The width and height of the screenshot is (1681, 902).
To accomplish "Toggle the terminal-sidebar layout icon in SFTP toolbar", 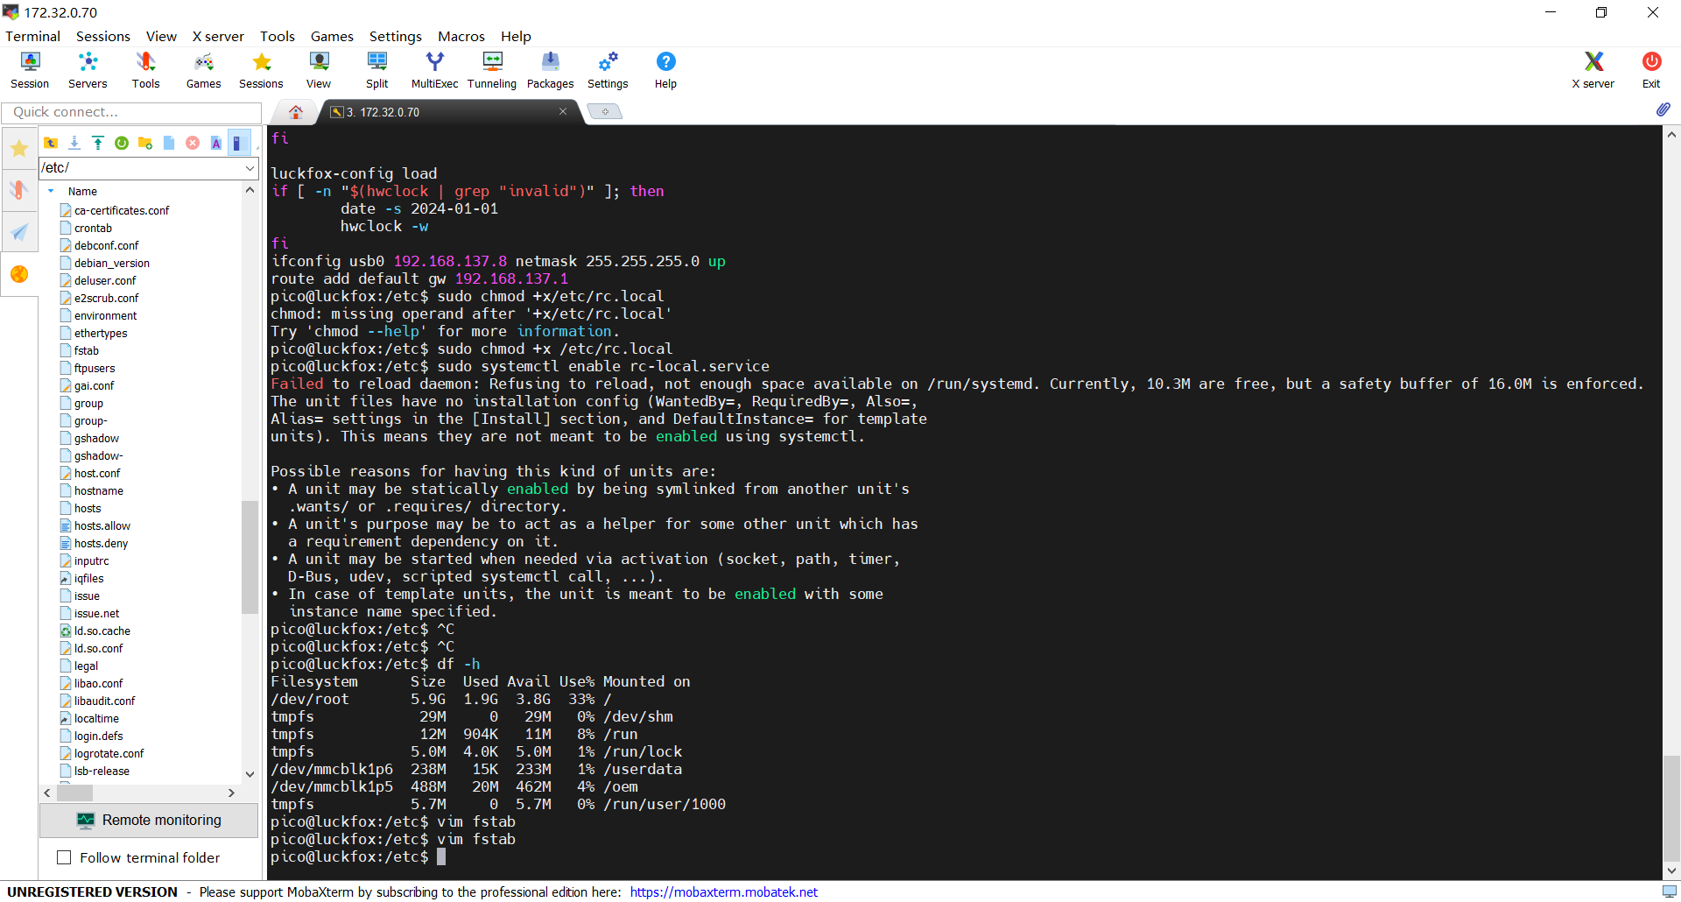I will pyautogui.click(x=238, y=143).
